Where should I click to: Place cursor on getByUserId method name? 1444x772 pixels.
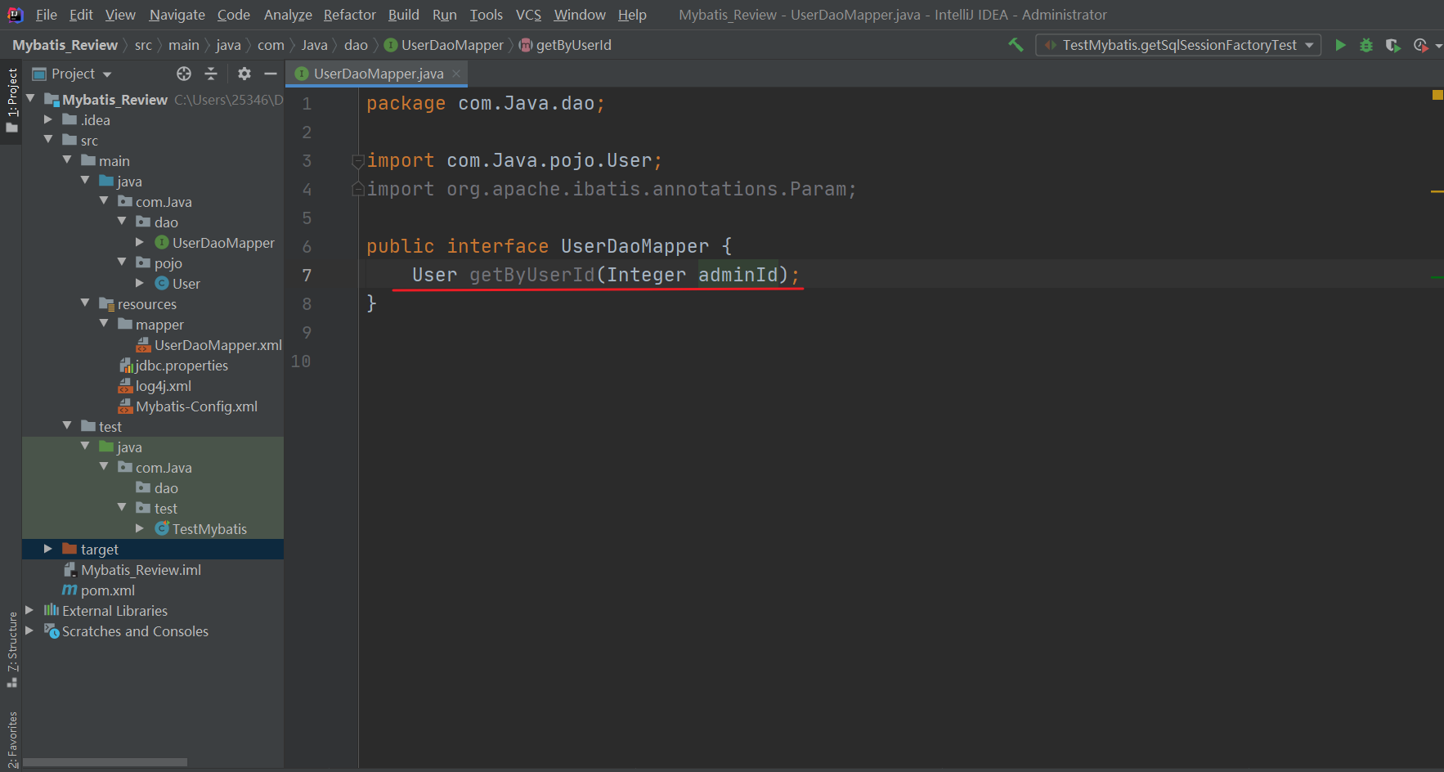coord(531,275)
